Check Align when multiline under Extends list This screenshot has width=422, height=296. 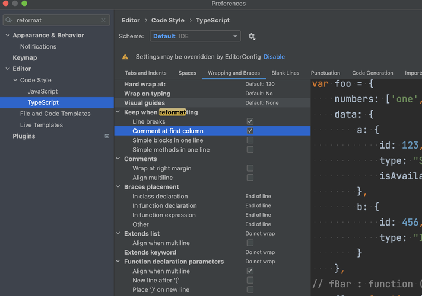pos(250,243)
